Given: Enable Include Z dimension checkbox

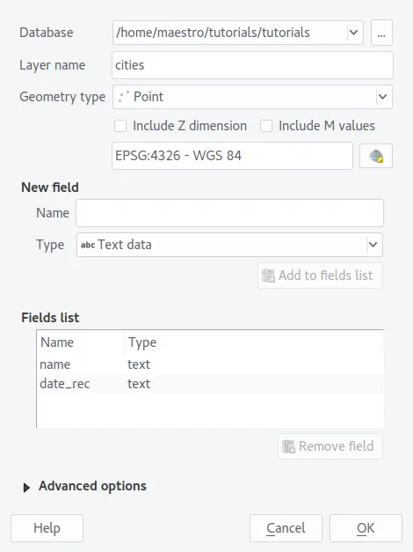Looking at the screenshot, I should tap(120, 126).
